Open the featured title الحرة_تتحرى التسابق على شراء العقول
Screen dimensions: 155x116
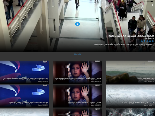coord(130,36)
